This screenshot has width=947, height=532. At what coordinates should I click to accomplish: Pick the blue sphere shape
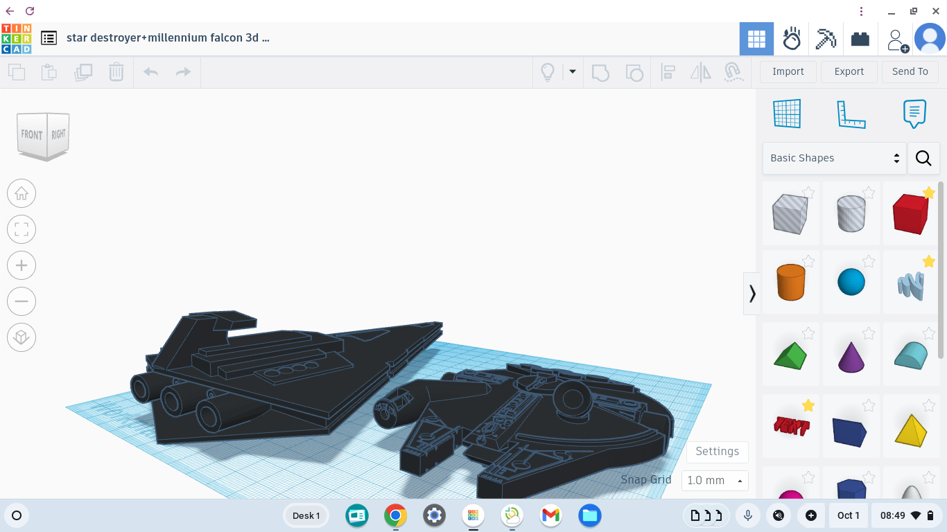(x=851, y=283)
